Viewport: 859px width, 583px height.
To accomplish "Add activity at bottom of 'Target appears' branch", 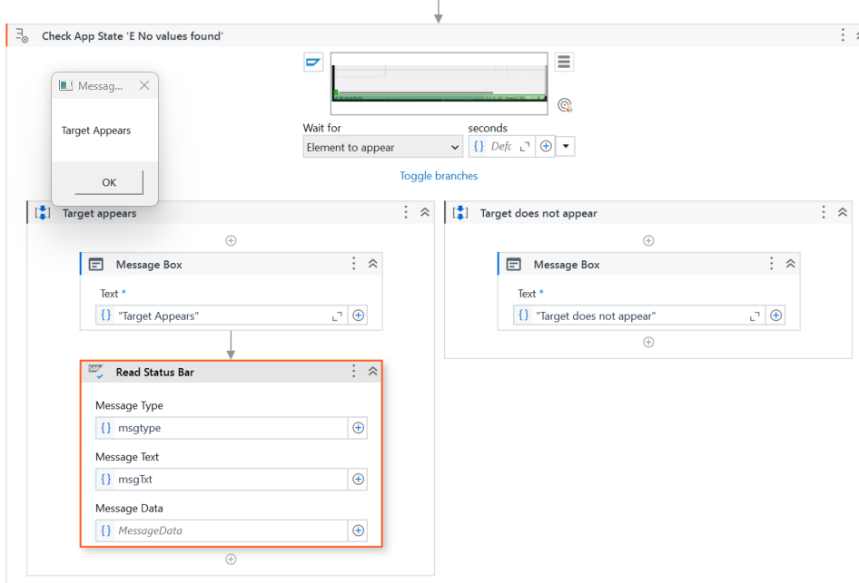I will coord(232,559).
